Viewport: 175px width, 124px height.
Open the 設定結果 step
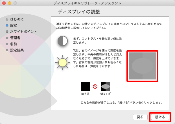point(17,50)
